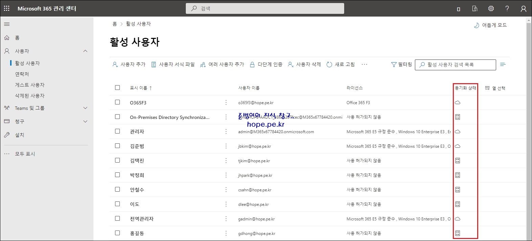The height and width of the screenshot is (241, 532).
Task: Open the more actions menu for 관리자
Action: [226, 131]
